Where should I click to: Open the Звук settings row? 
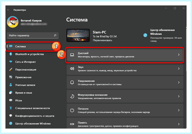(x=125, y=69)
